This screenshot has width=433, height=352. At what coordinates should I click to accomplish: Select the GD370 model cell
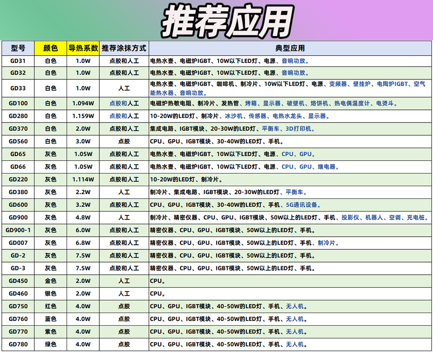[18, 129]
